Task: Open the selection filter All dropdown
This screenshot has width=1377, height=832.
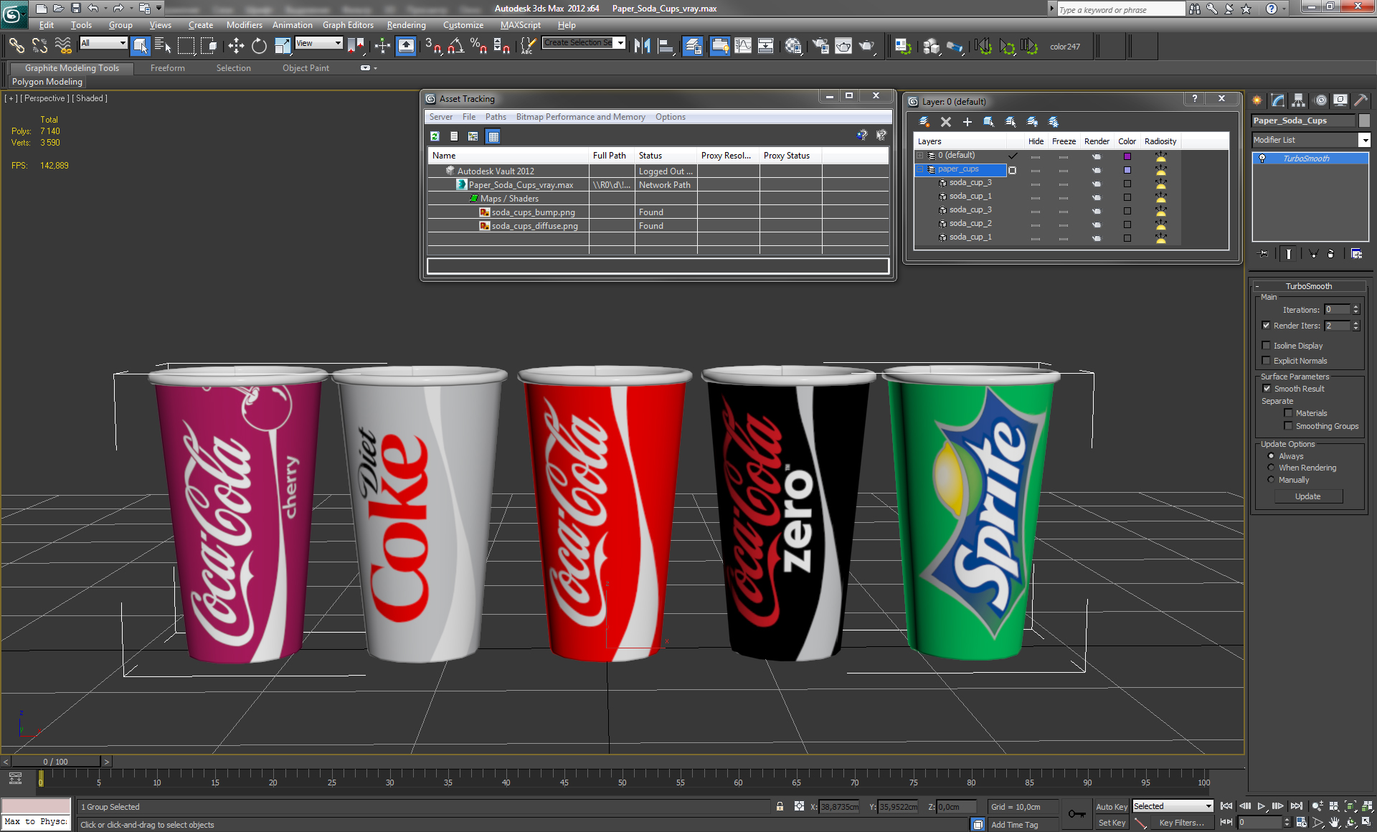Action: click(x=103, y=43)
